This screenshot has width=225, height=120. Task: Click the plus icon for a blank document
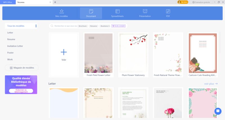(64, 52)
